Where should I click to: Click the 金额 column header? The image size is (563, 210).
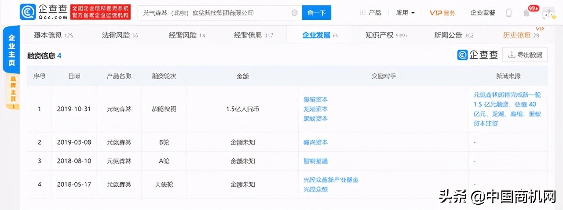(x=242, y=76)
